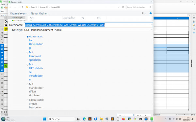Viewport: 196px width, 122px height.
Task: Open the blue help icon in dialog
Action: [151, 13]
